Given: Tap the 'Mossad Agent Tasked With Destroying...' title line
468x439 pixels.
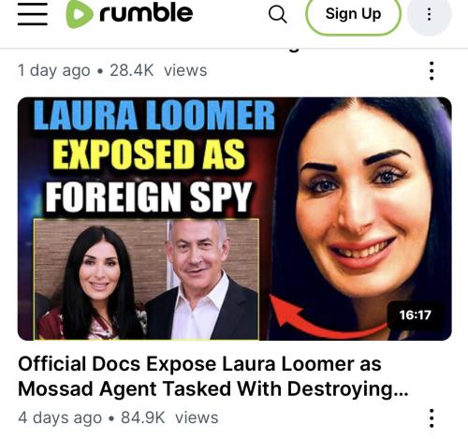Looking at the screenshot, I should [213, 389].
